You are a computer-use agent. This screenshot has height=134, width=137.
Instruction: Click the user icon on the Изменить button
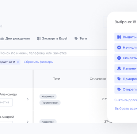pyautogui.click(x=119, y=68)
